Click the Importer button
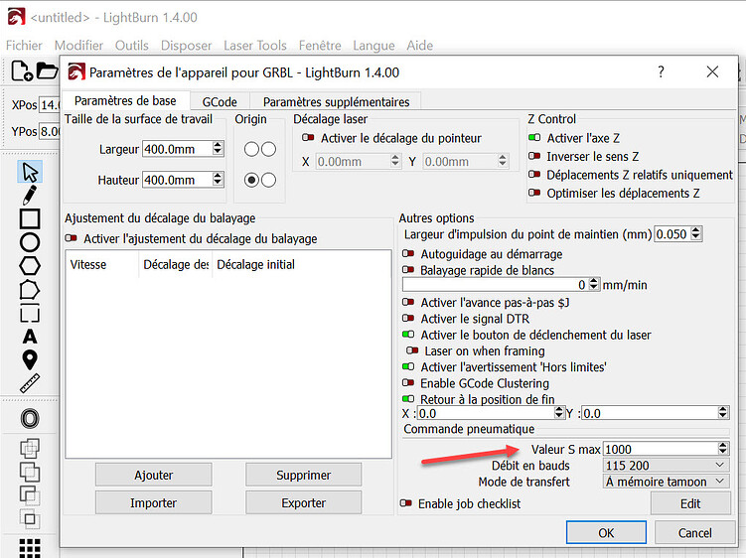Image resolution: width=746 pixels, height=558 pixels. click(x=153, y=503)
